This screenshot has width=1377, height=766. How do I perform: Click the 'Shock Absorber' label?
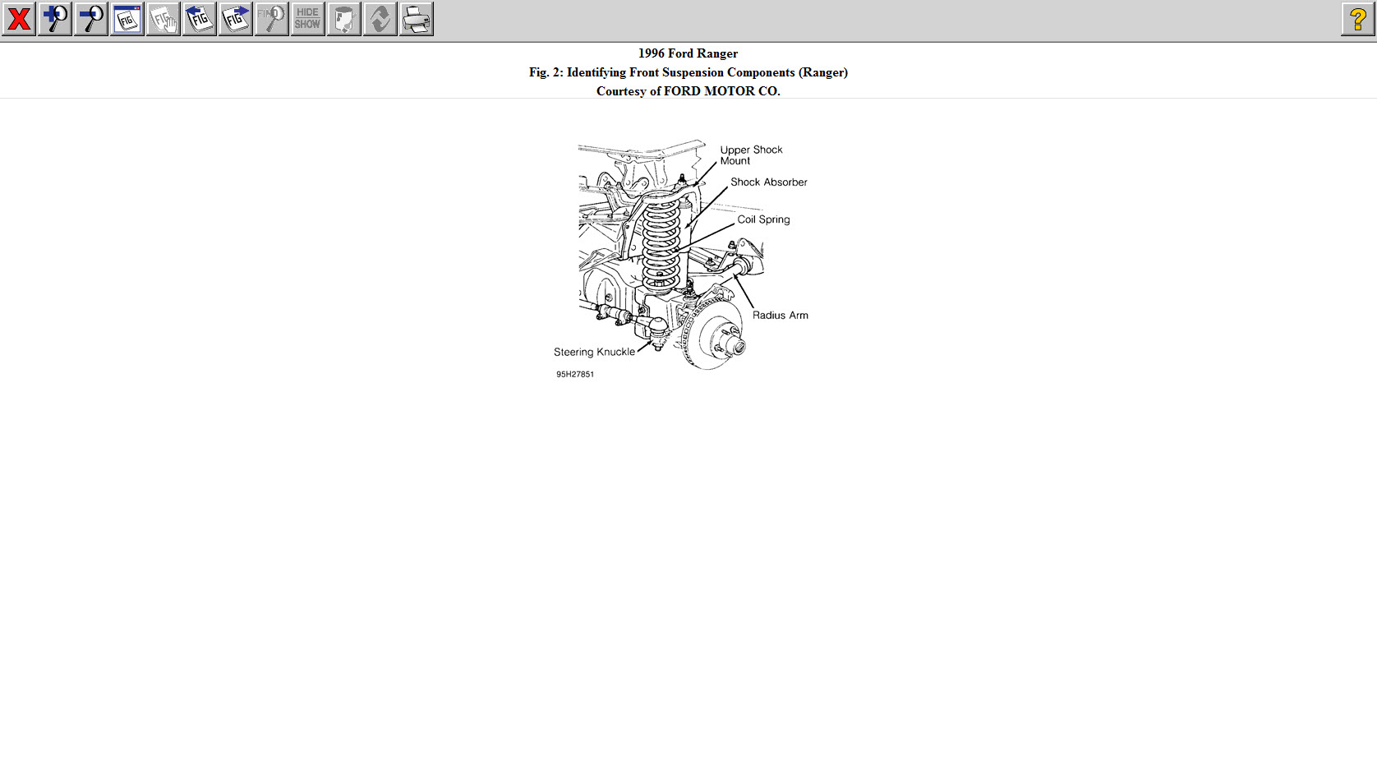769,182
